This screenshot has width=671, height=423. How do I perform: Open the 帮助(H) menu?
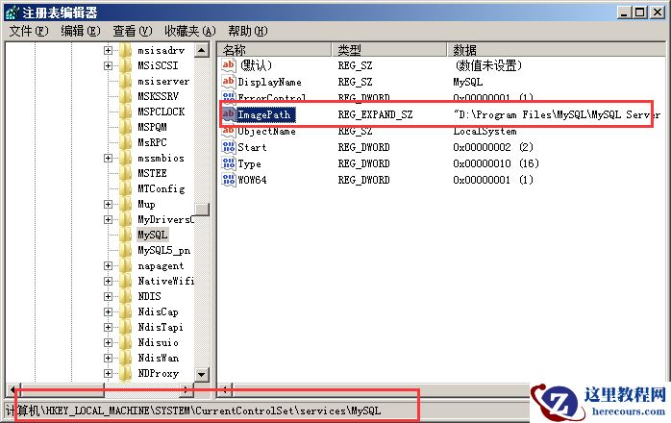(248, 31)
